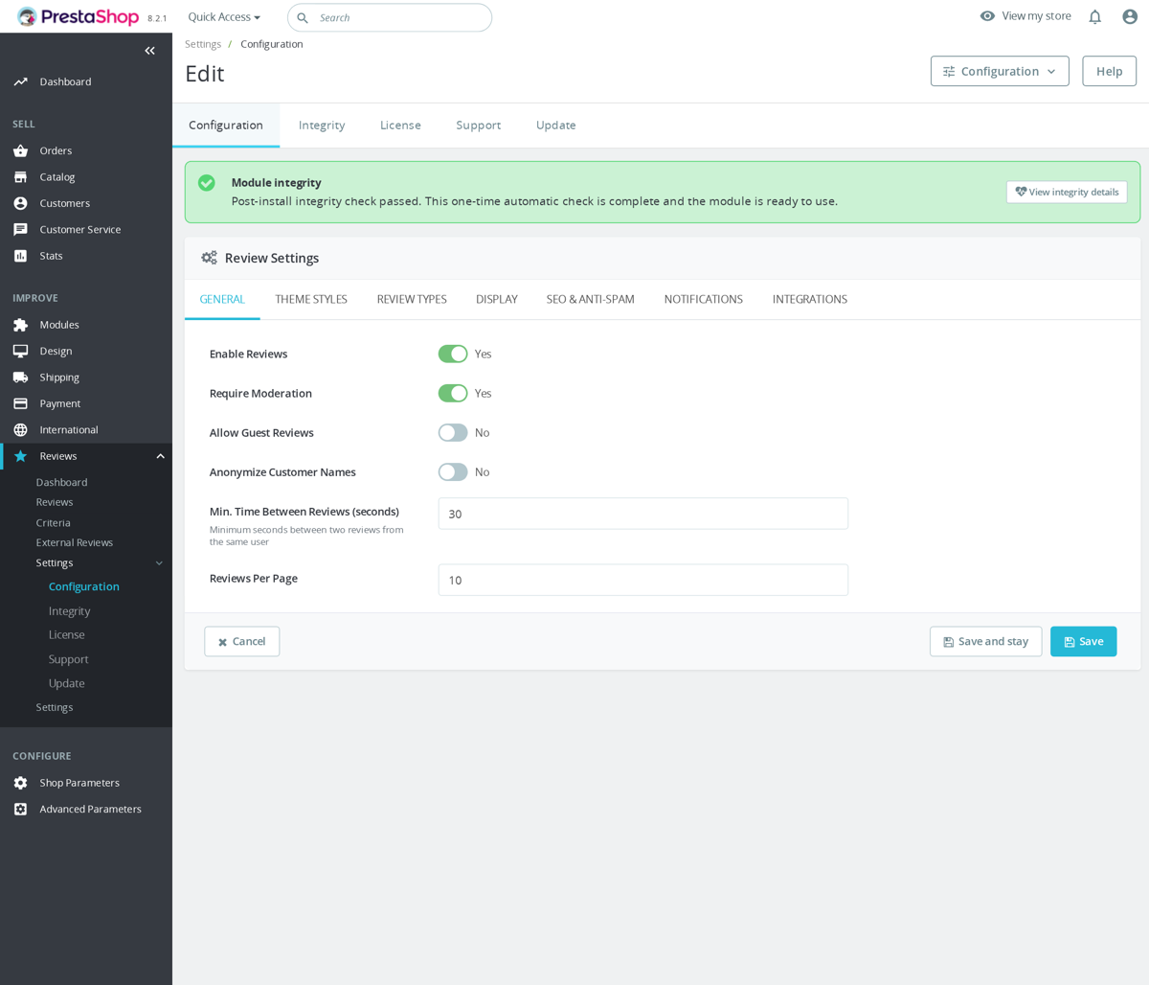Toggle Anonymize Customer Names on
Screen dimensions: 1149x985
point(453,472)
